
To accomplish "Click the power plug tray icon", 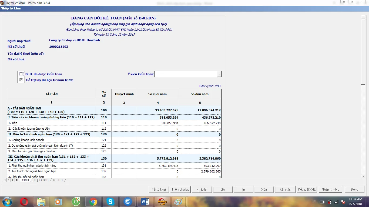I will click(330, 202).
